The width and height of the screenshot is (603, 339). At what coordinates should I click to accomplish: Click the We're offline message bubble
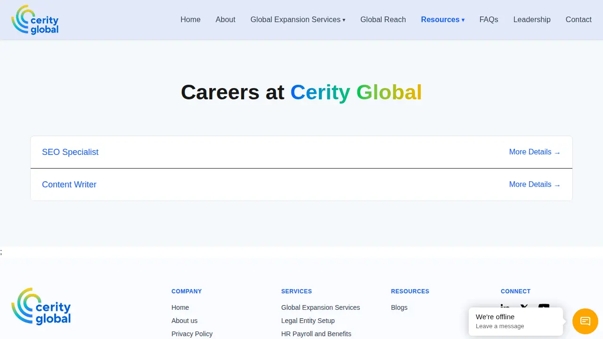516,321
